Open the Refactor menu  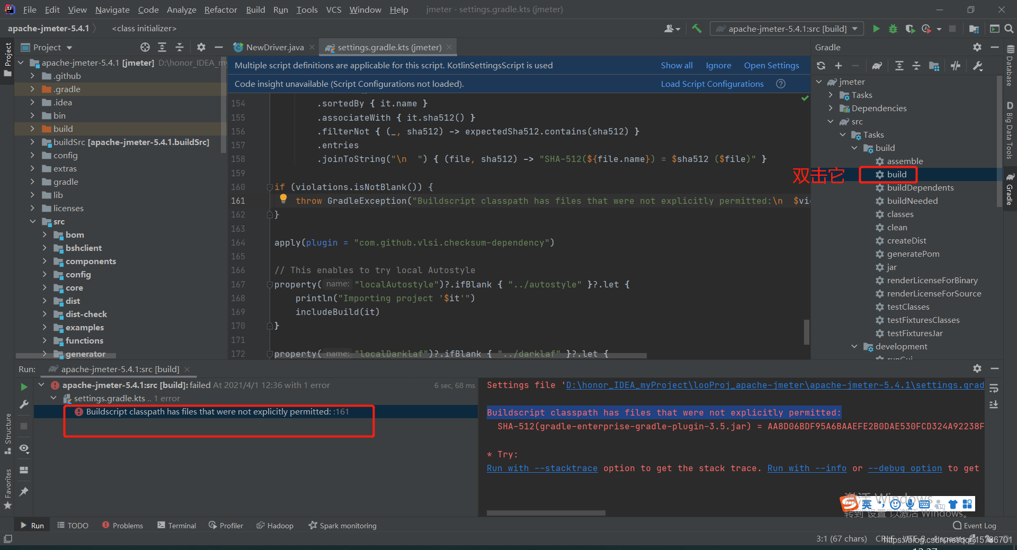(x=220, y=10)
